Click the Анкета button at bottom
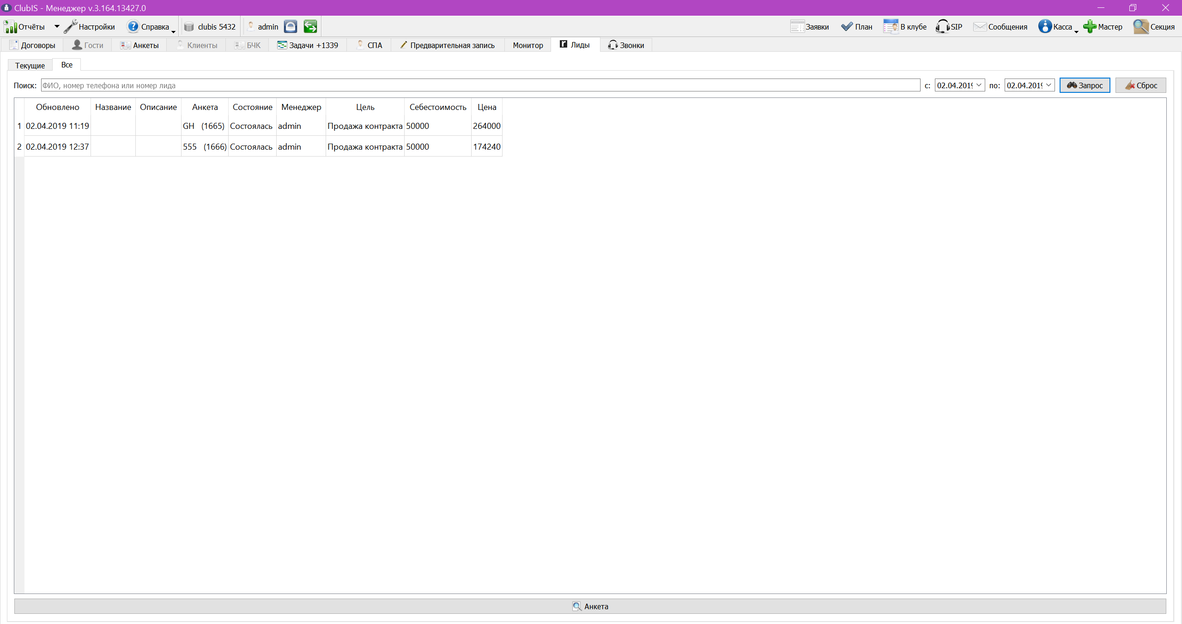Image resolution: width=1182 pixels, height=624 pixels. coord(590,606)
